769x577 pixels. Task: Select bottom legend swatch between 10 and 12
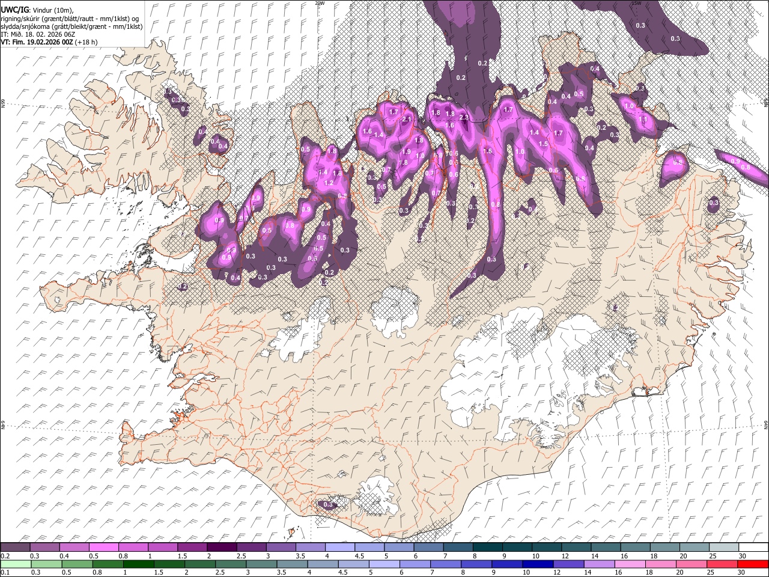(x=538, y=564)
